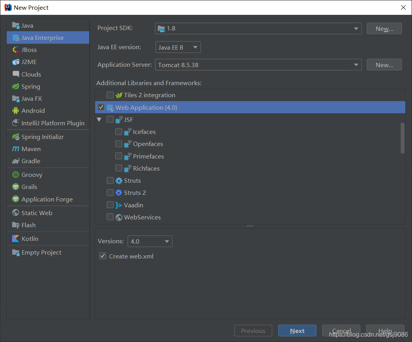Viewport: 412px width, 342px height.
Task: Click the Maven m icon
Action: 16,149
